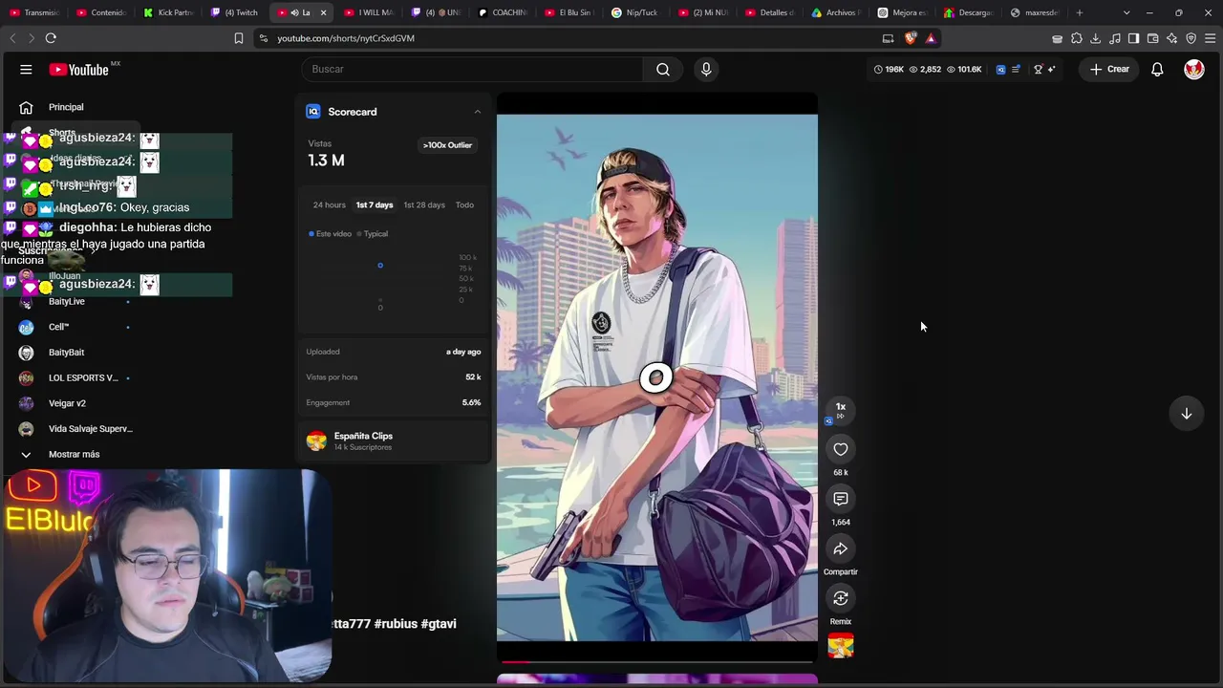Close the current YouTube tab

coord(323,12)
